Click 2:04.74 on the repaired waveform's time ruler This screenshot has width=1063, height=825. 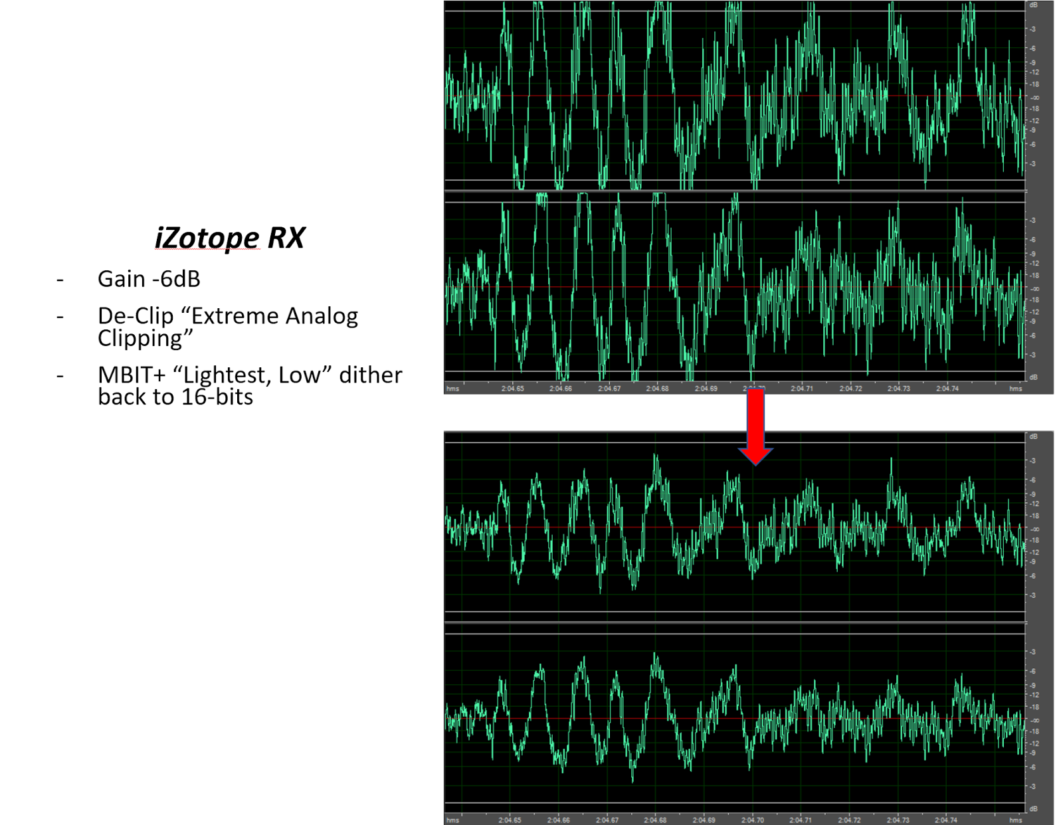(947, 820)
